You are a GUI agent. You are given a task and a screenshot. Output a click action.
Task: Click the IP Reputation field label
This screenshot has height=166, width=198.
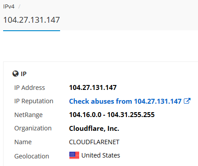coord(34,101)
